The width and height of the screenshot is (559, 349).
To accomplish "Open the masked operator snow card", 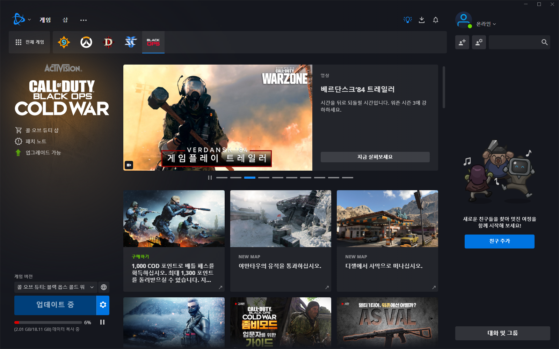I will pyautogui.click(x=174, y=323).
